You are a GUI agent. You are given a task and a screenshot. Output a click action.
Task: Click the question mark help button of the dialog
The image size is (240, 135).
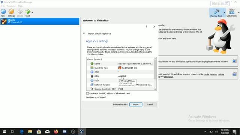pyautogui.click(x=146, y=27)
